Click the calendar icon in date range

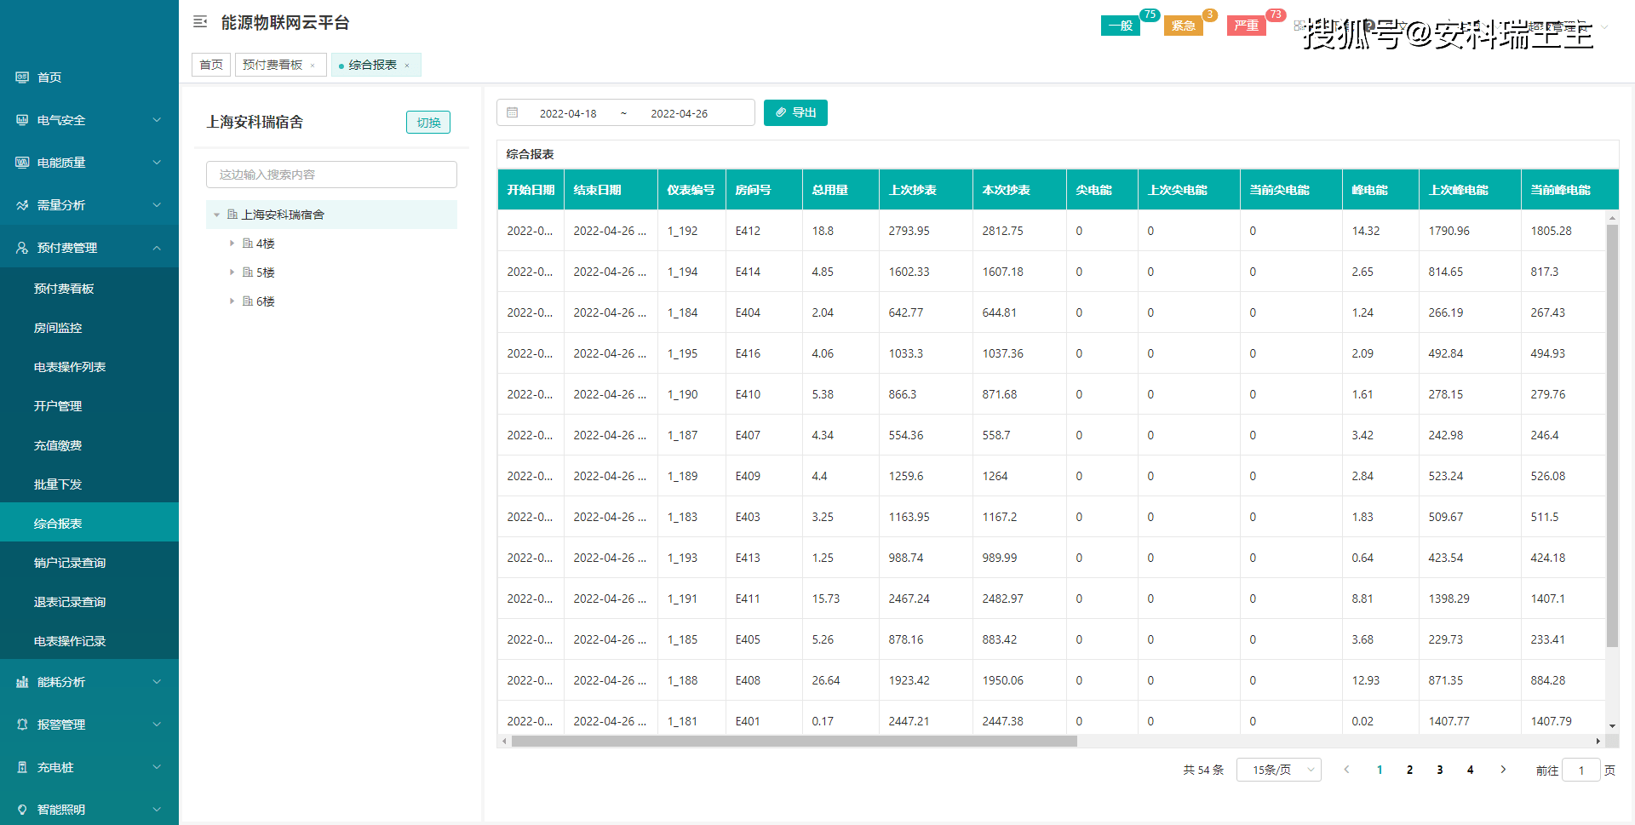(513, 112)
